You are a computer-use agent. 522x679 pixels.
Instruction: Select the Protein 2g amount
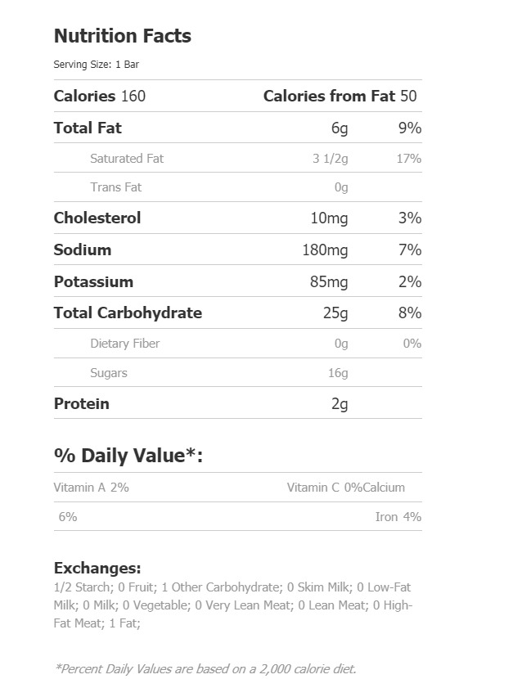340,403
